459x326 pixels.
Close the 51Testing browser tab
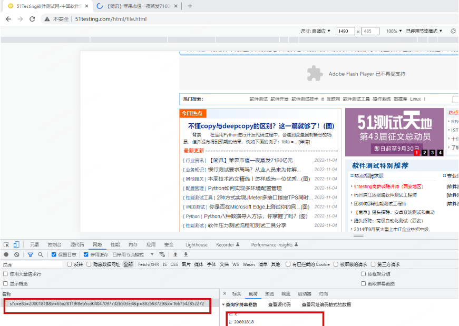pos(86,6)
